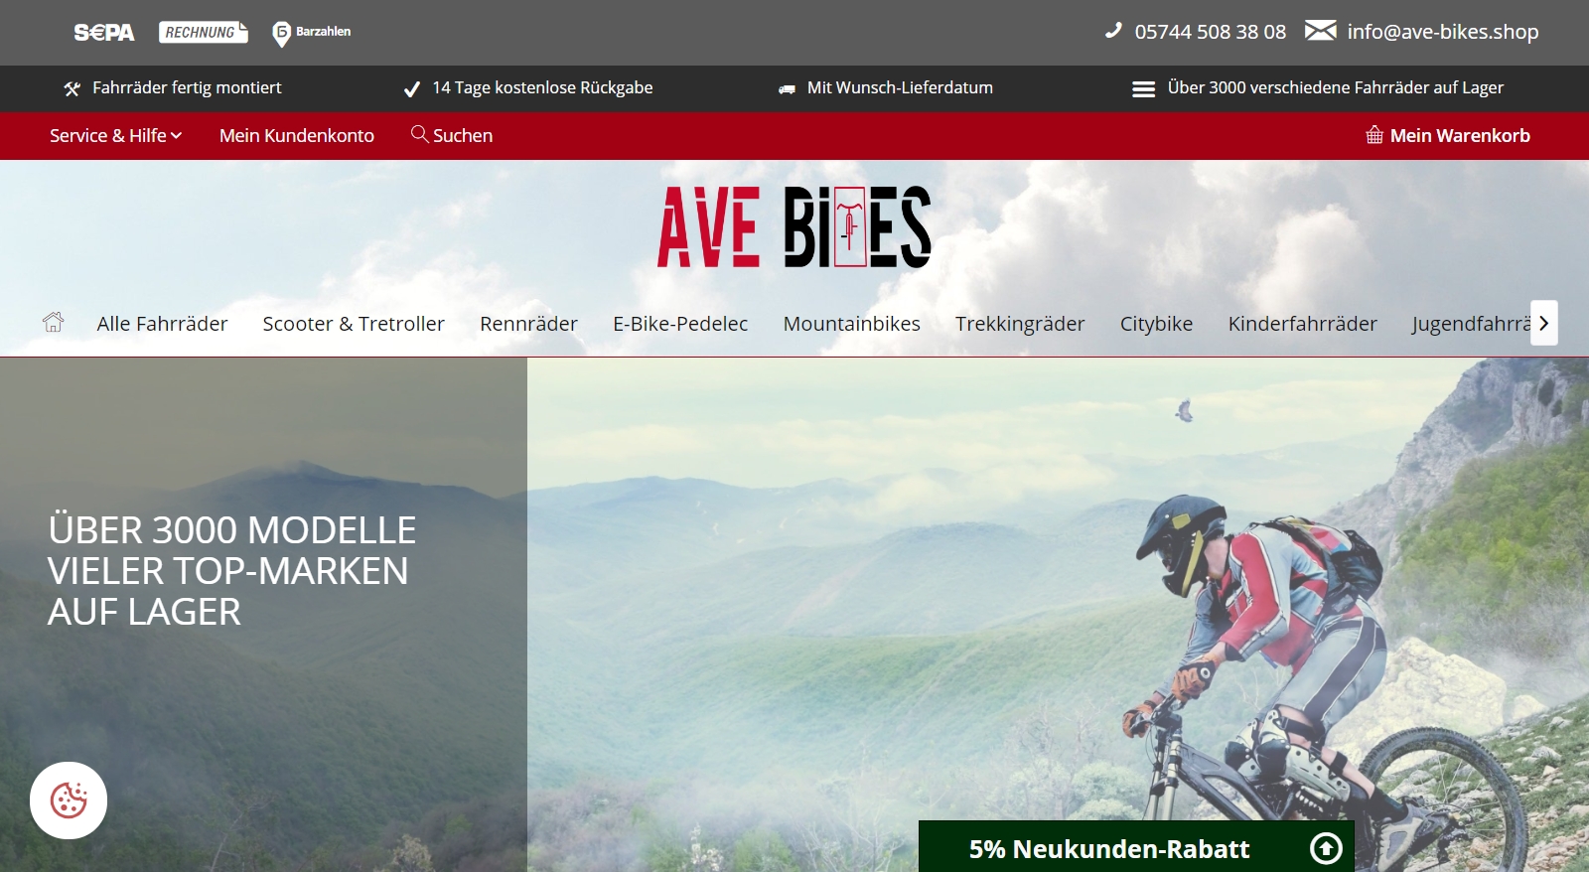Click the info@ave-bikes.shop email link
This screenshot has width=1589, height=872.
click(x=1443, y=32)
